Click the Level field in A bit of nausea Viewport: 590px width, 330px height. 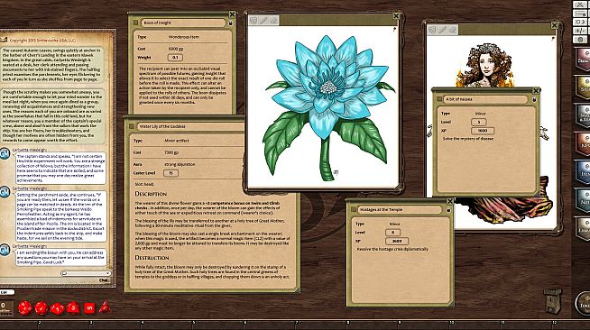[479, 122]
